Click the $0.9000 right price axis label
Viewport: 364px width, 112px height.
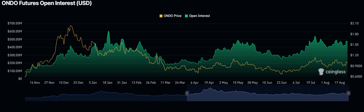pyautogui.click(x=356, y=66)
